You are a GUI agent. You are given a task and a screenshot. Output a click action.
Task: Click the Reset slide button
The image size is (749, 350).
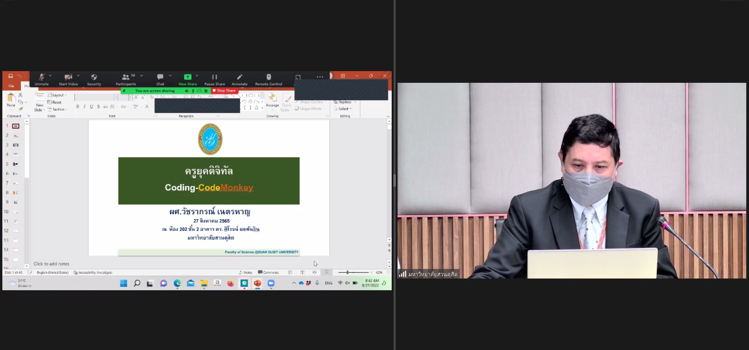[x=54, y=102]
